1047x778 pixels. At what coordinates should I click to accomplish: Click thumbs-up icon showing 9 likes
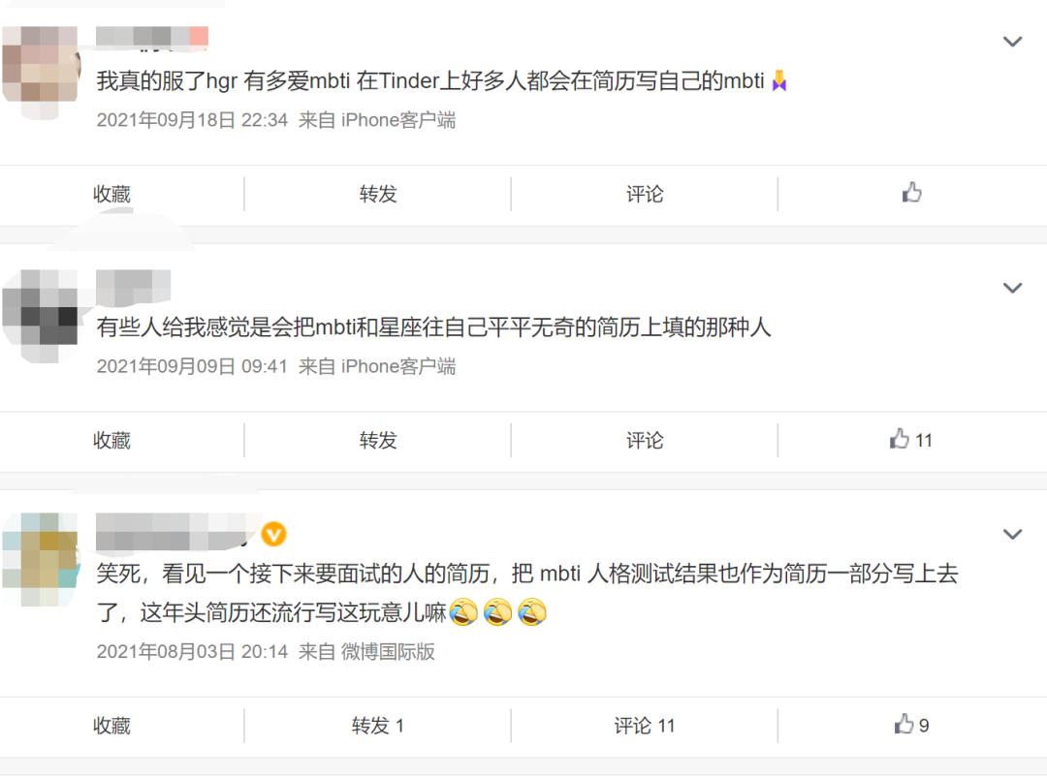(904, 724)
